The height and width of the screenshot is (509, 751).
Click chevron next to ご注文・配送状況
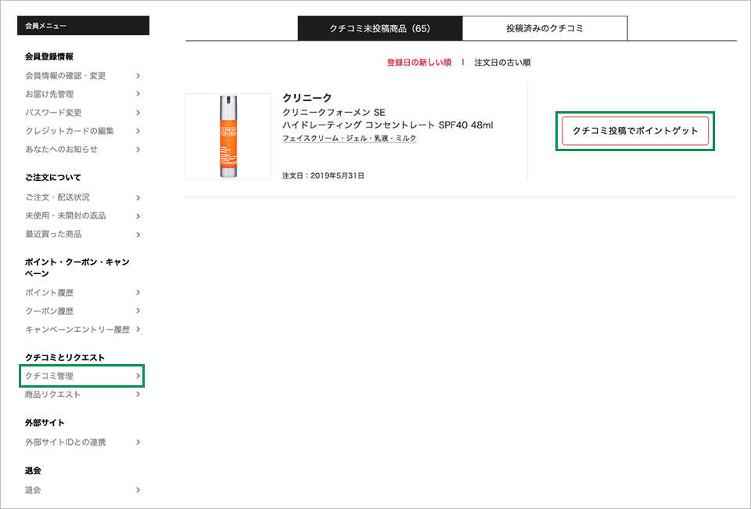(x=138, y=198)
